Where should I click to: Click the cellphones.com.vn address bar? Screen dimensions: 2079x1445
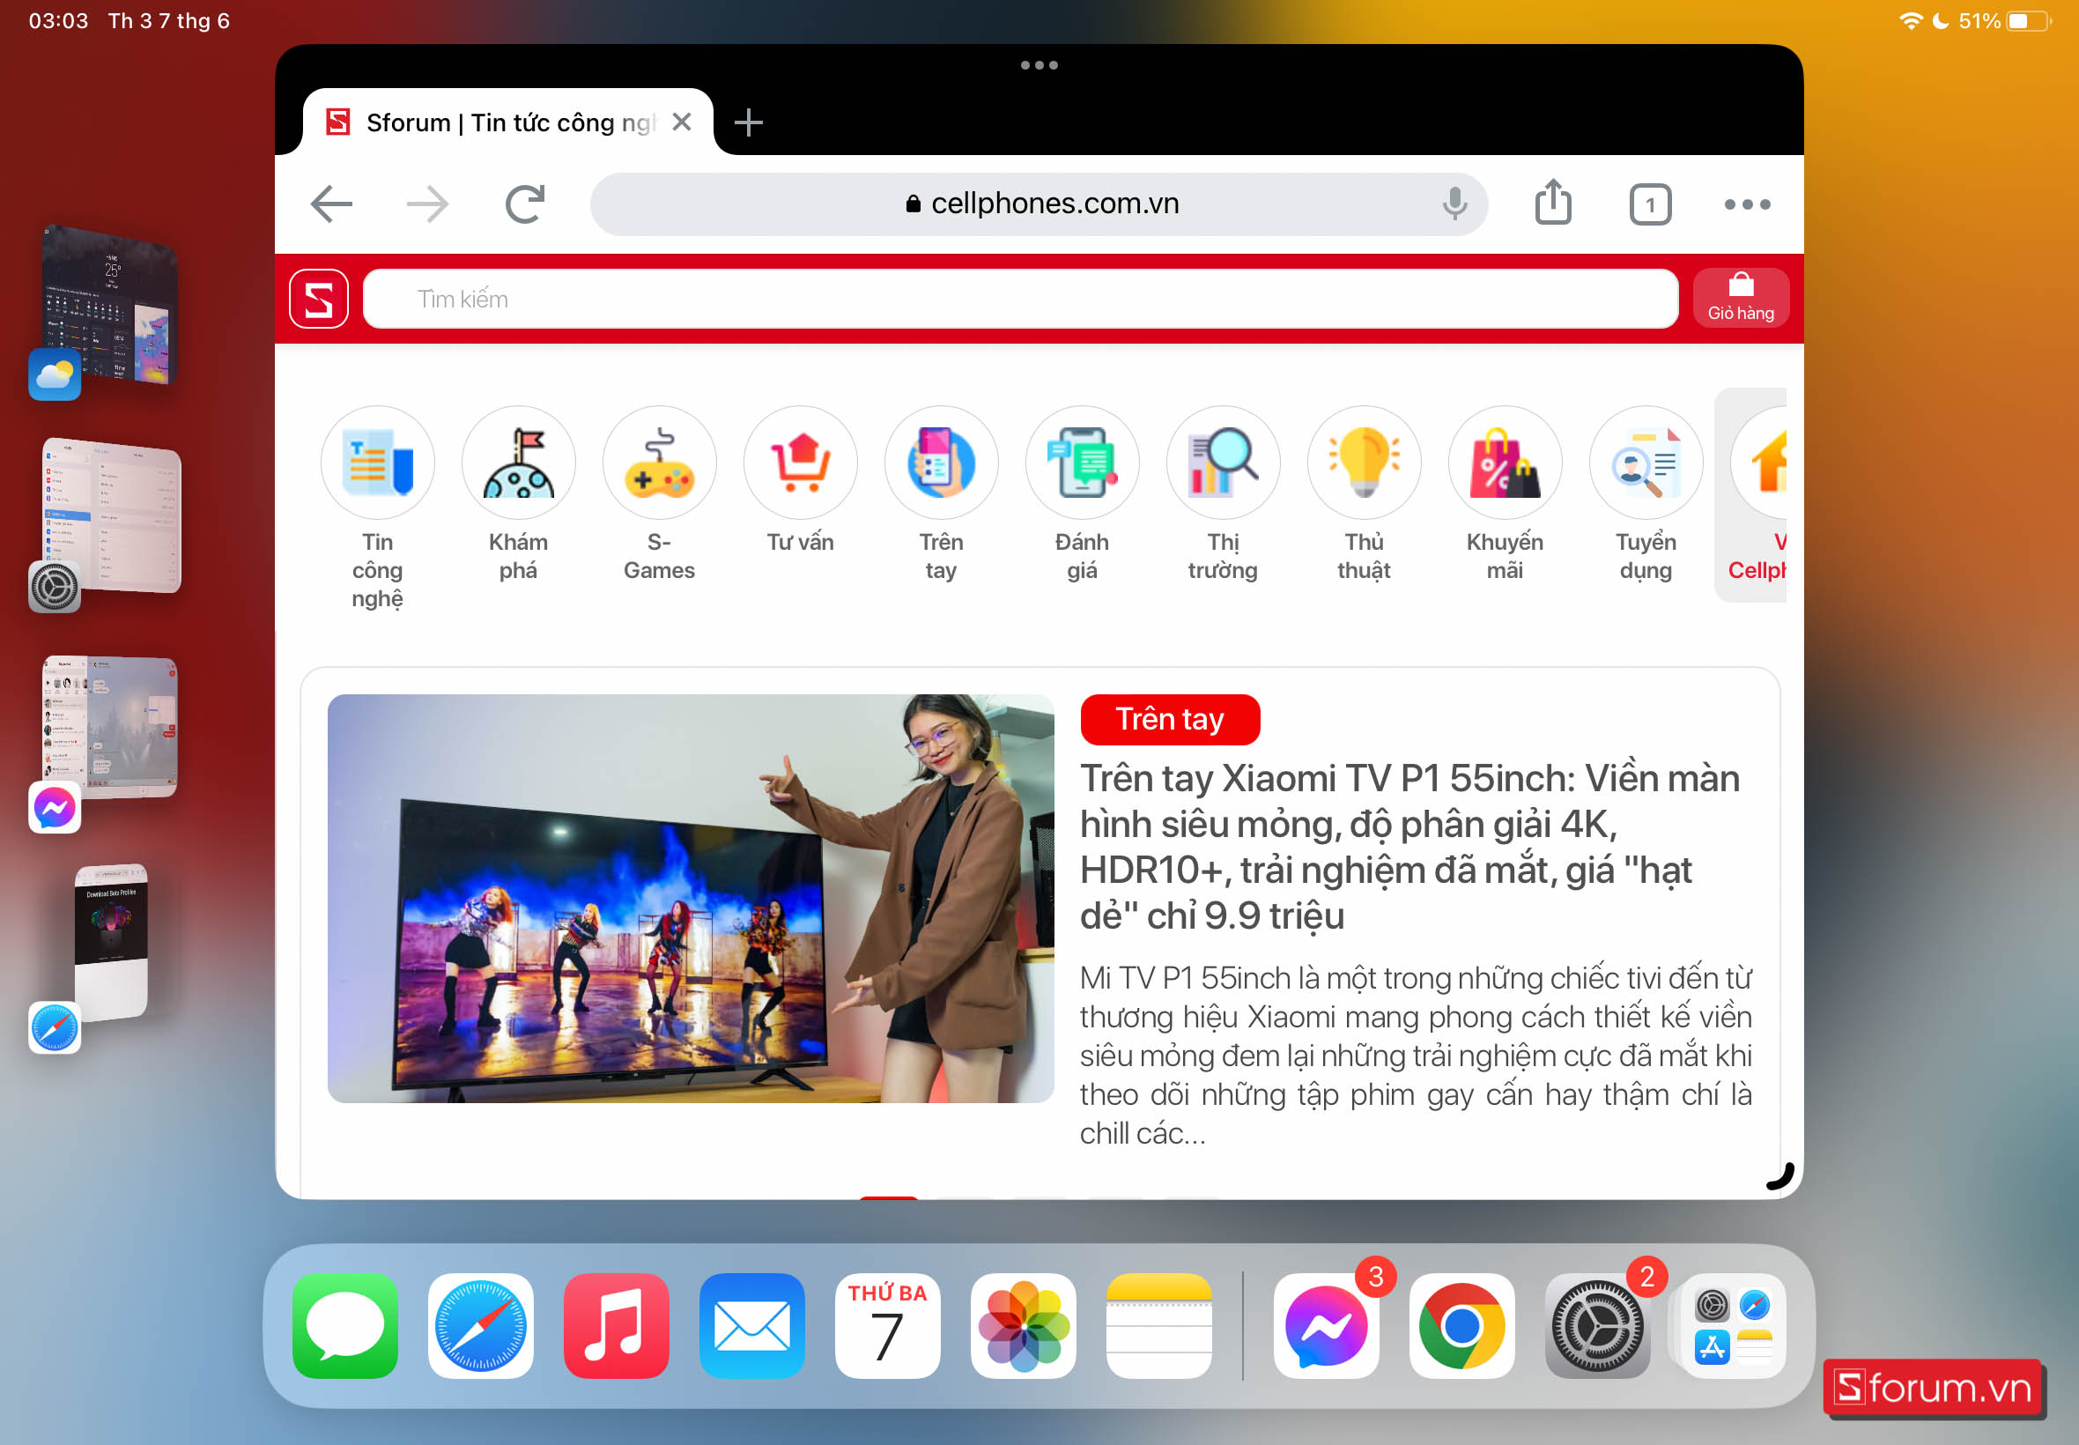tap(1039, 204)
